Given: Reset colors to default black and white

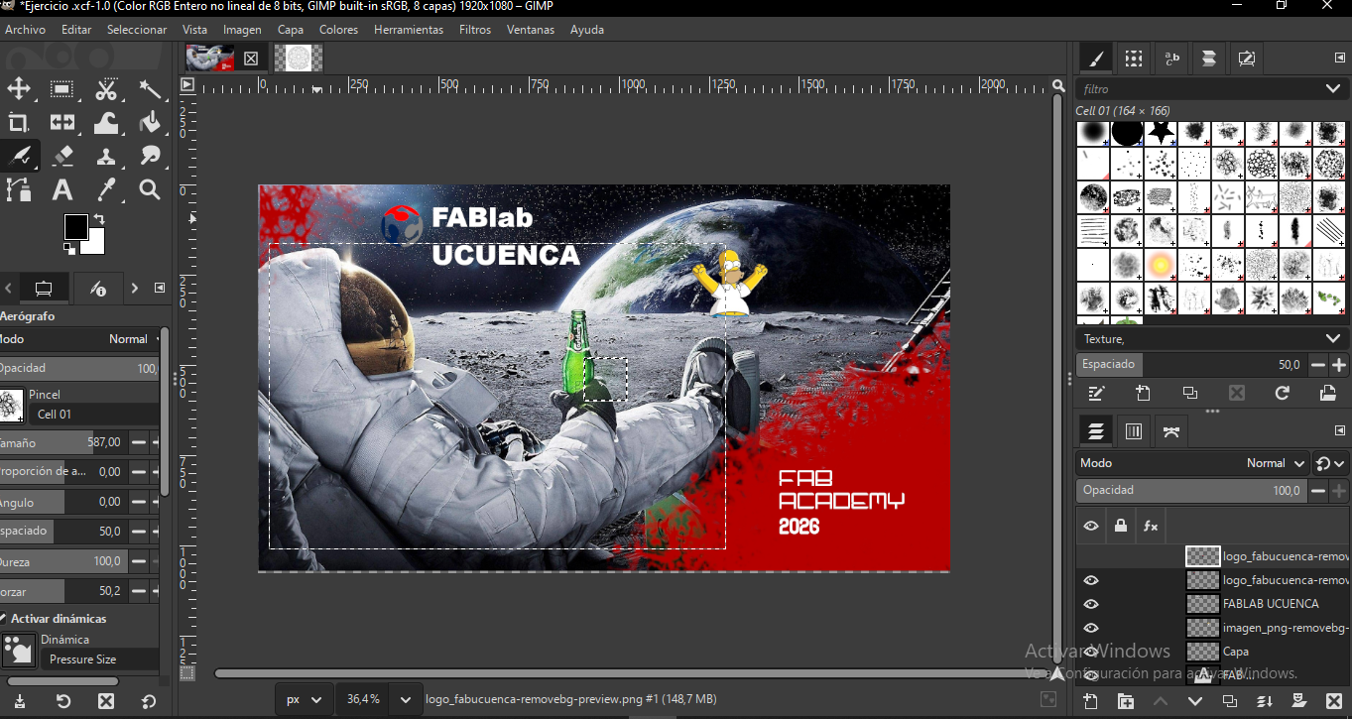Looking at the screenshot, I should [x=68, y=249].
